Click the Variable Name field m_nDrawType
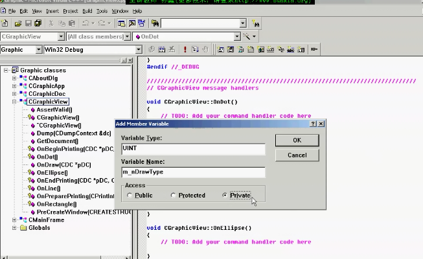The height and width of the screenshot is (259, 423). (x=193, y=172)
